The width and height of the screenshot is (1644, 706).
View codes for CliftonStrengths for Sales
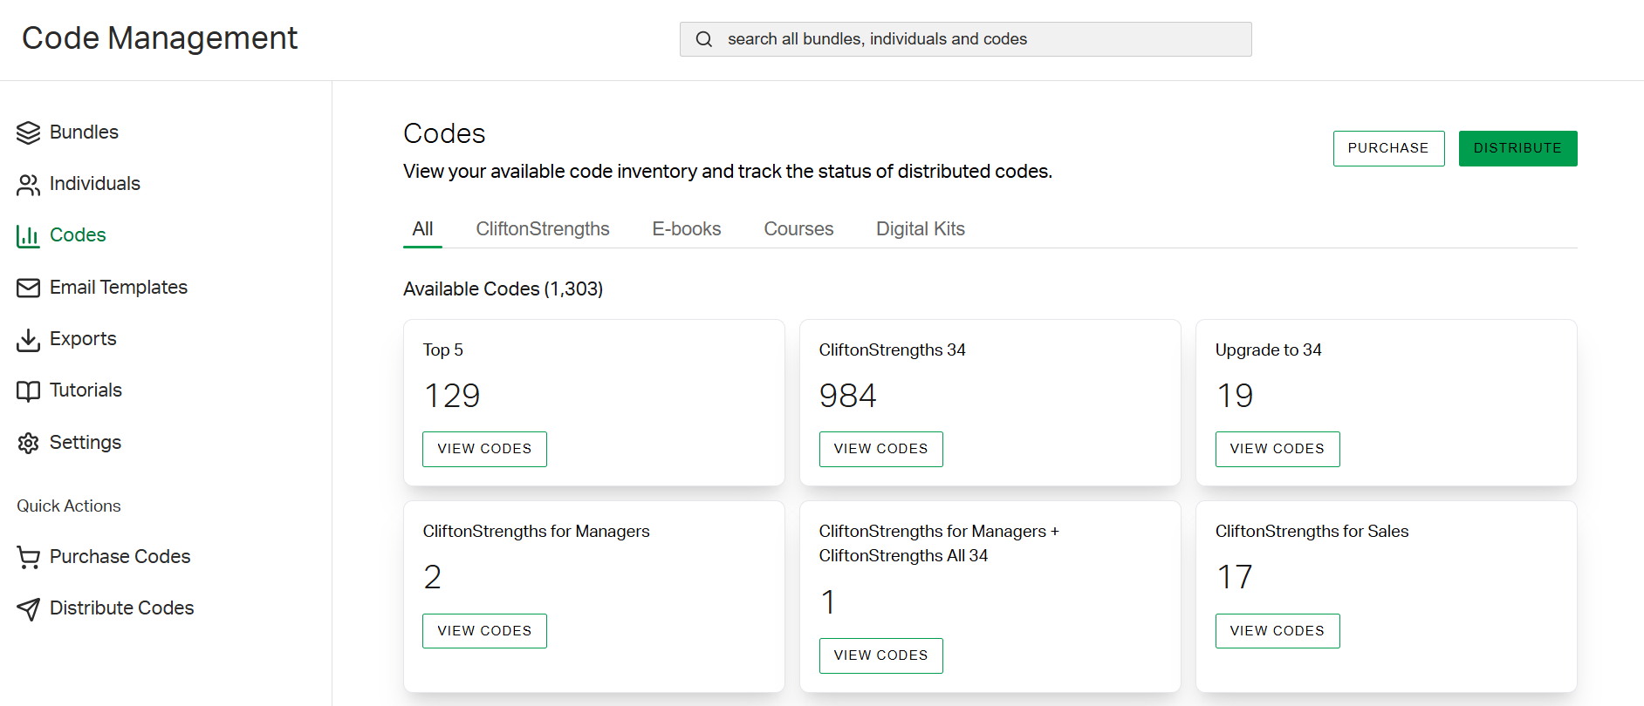coord(1278,631)
